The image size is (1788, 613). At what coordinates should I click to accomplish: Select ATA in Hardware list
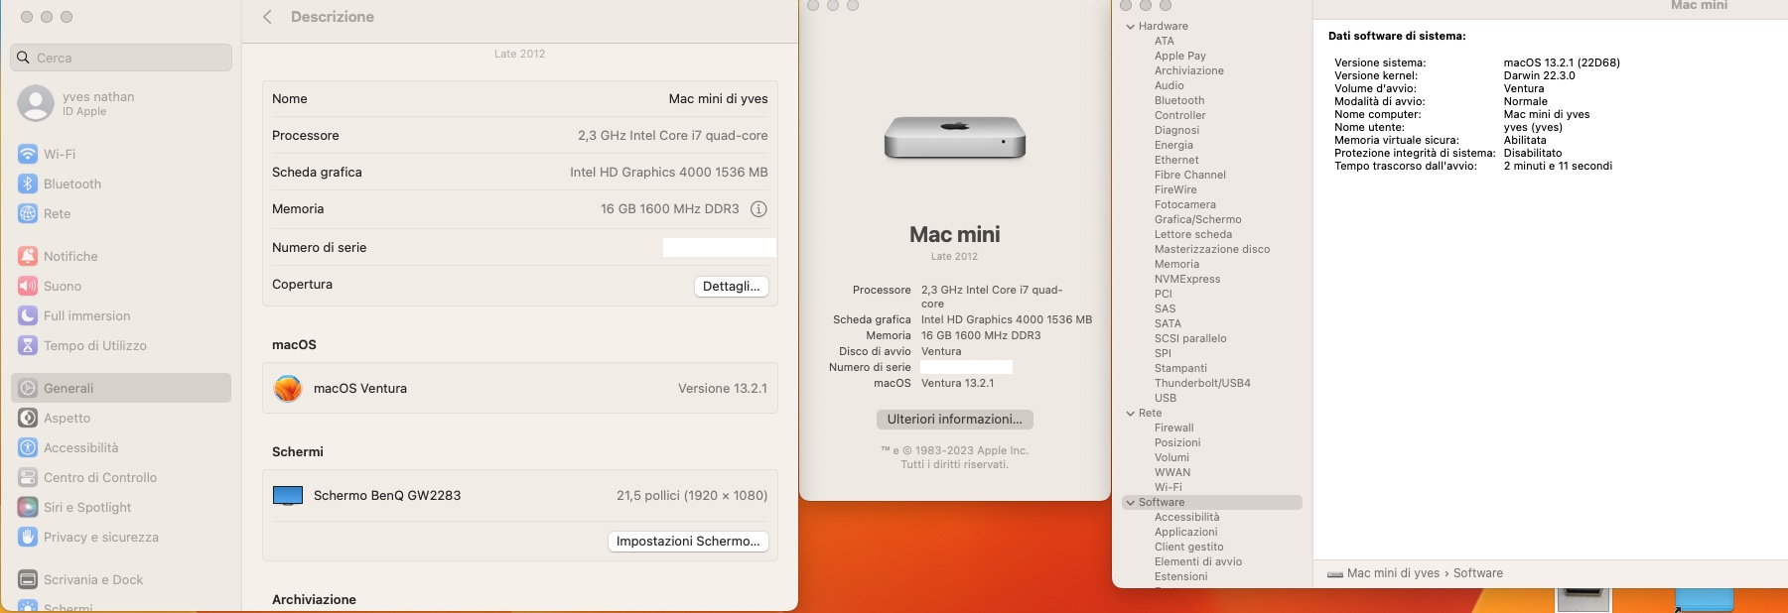[1165, 41]
